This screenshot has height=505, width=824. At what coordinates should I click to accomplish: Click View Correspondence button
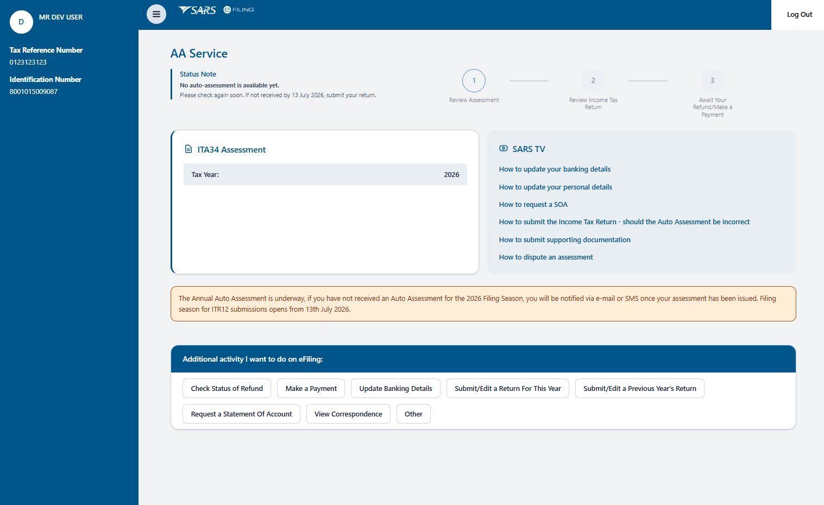[x=348, y=414]
